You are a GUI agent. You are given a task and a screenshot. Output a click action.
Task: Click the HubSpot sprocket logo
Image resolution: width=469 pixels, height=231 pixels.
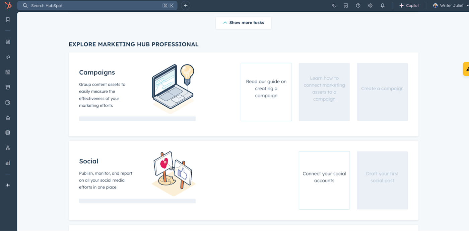(x=8, y=5)
